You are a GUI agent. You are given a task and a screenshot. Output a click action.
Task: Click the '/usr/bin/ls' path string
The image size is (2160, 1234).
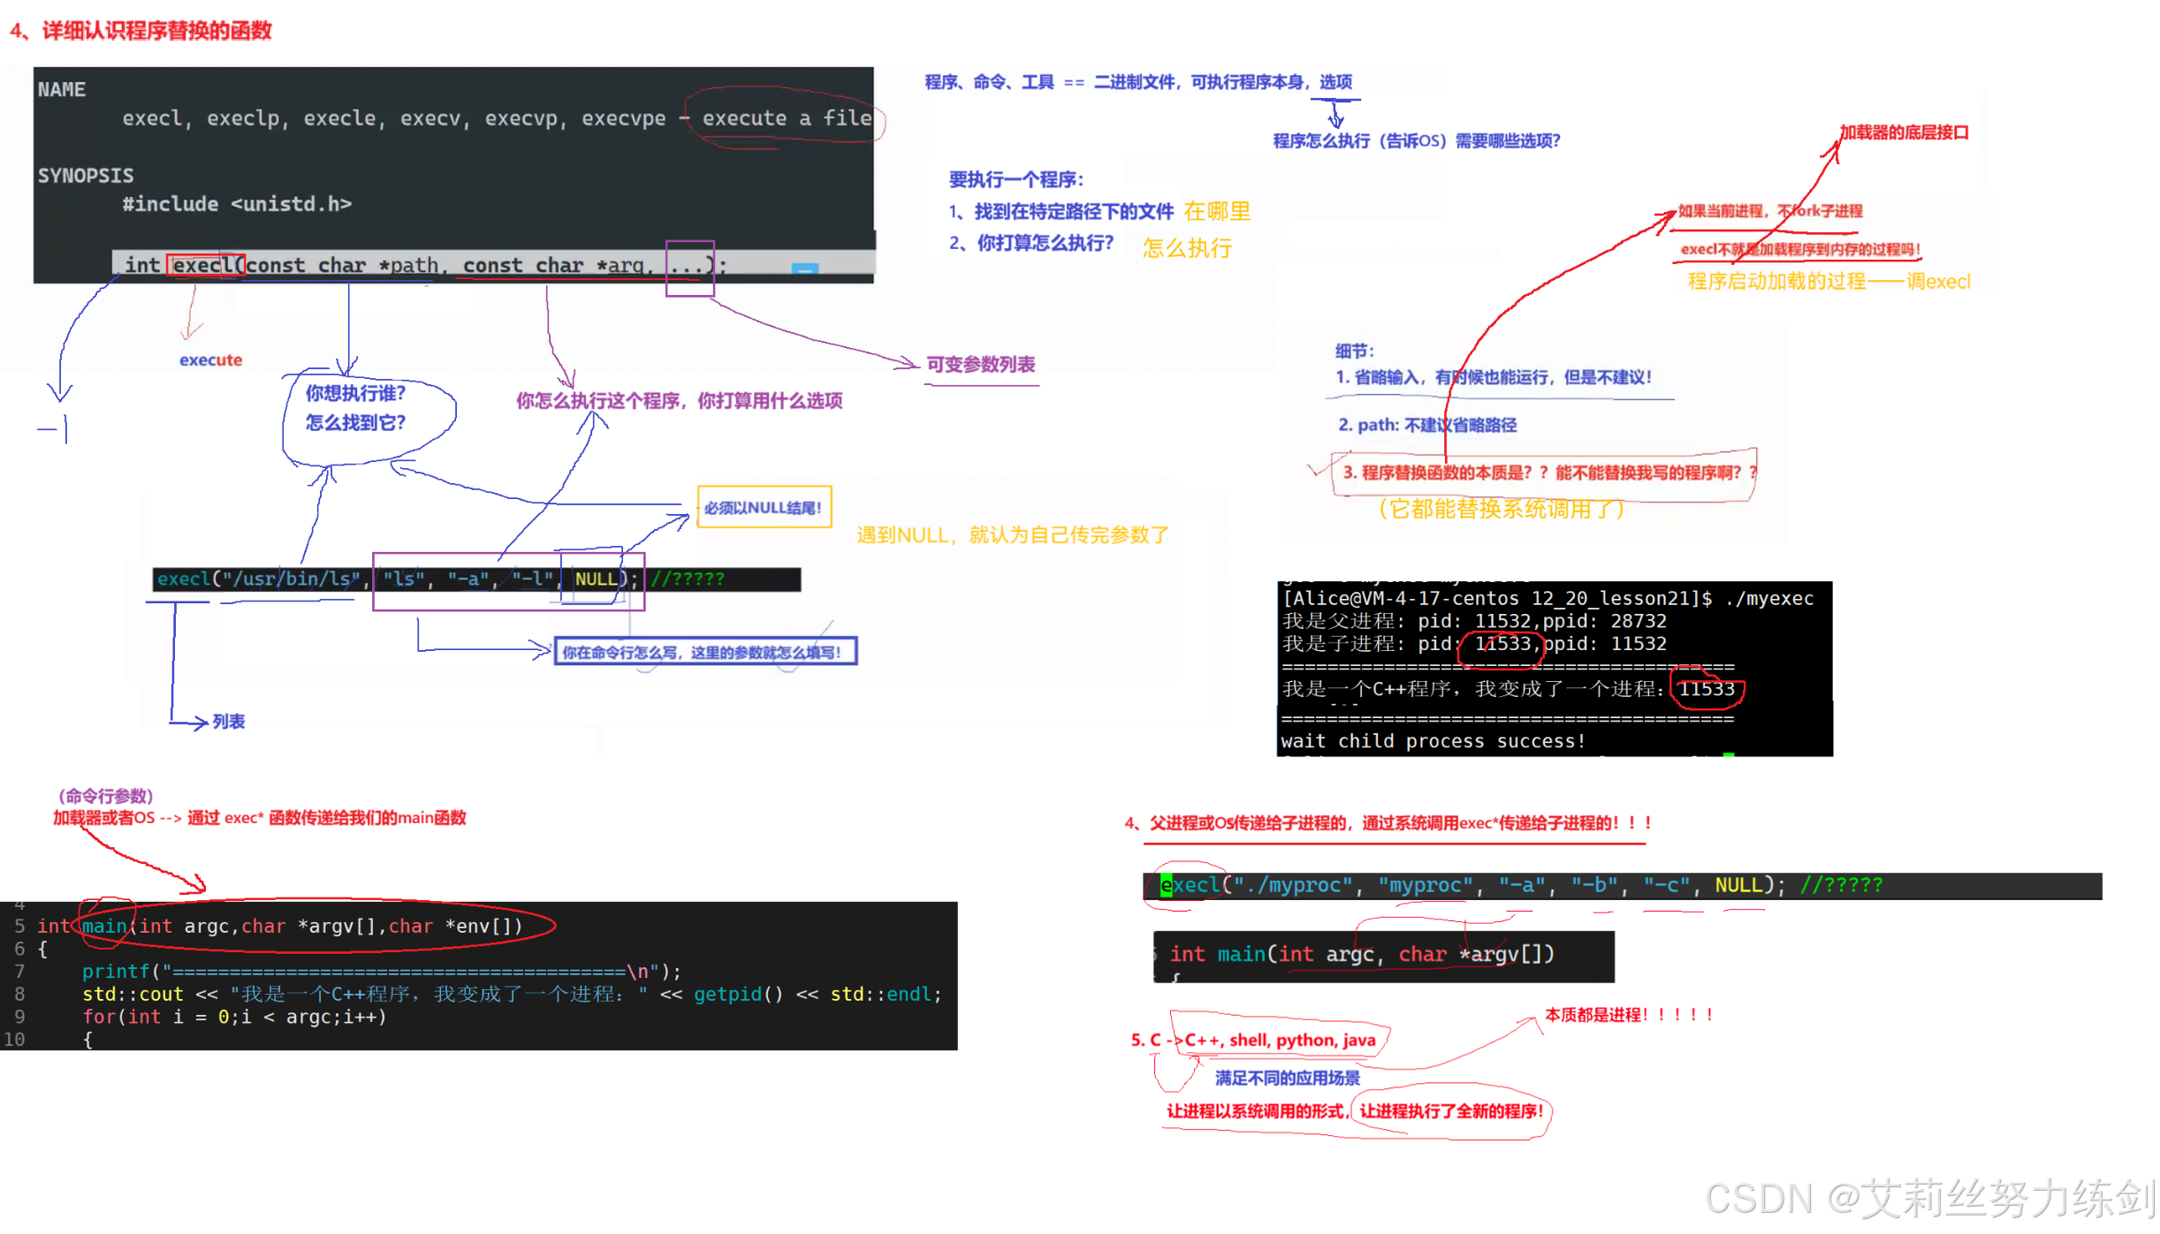coord(293,579)
